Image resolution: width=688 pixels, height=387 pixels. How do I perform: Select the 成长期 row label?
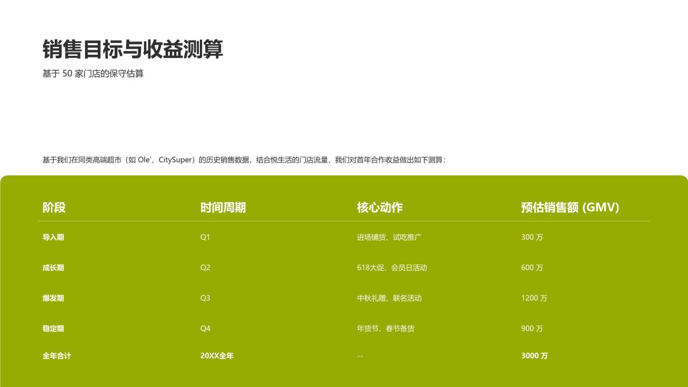(x=53, y=268)
